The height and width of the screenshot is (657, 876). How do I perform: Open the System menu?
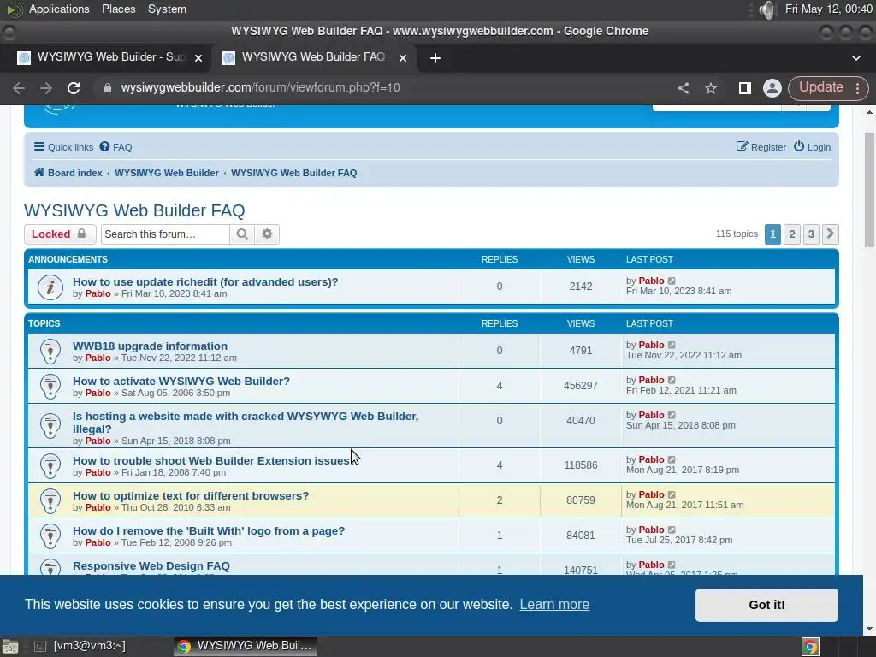coord(167,9)
